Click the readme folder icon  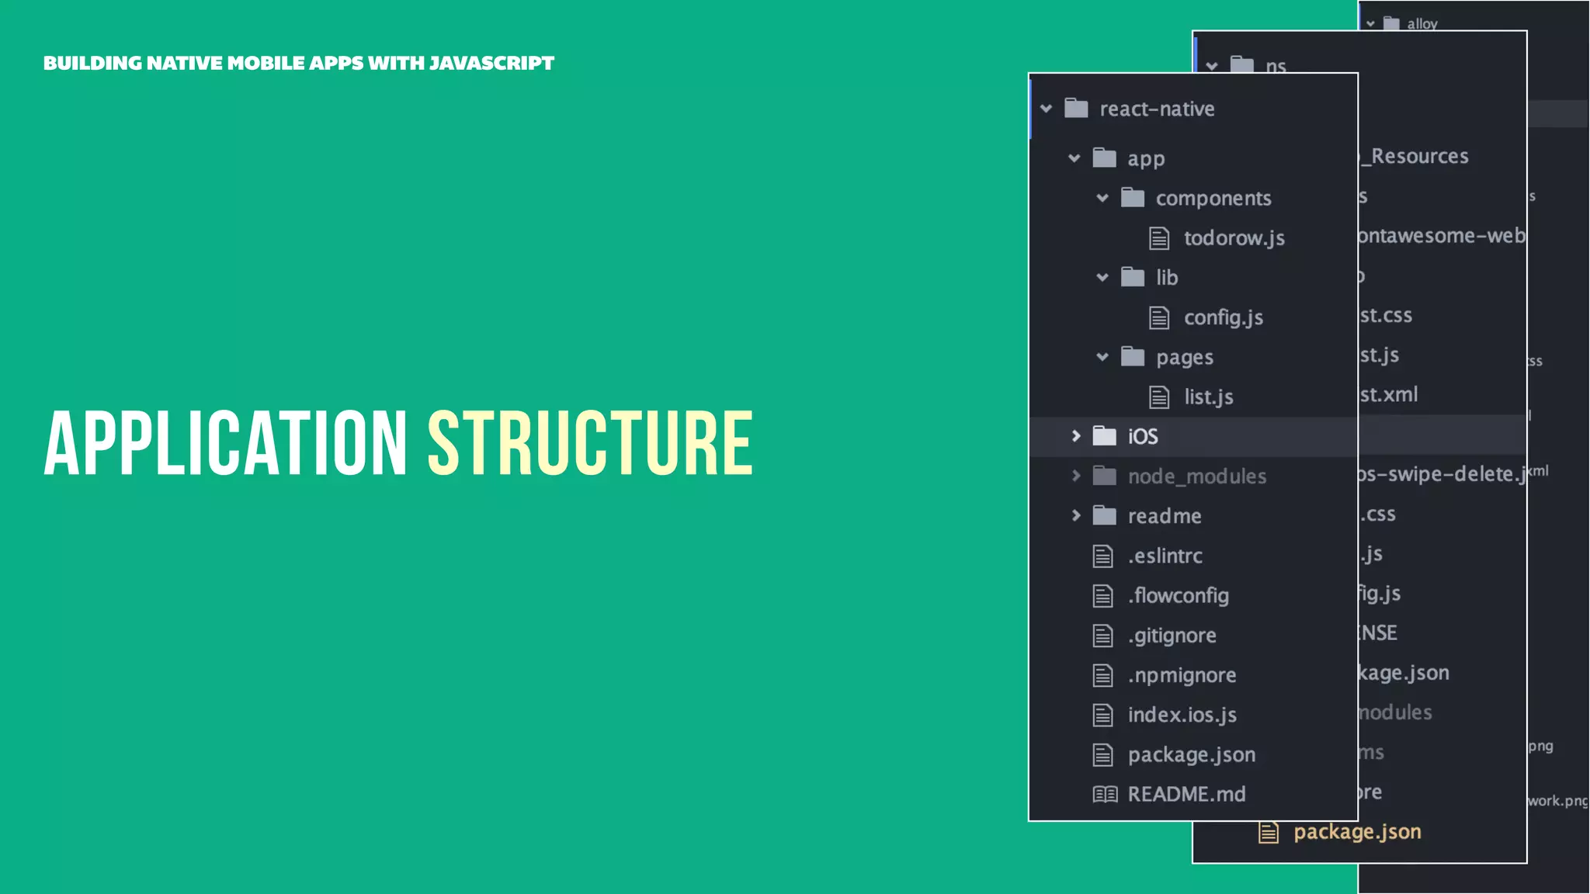point(1104,515)
